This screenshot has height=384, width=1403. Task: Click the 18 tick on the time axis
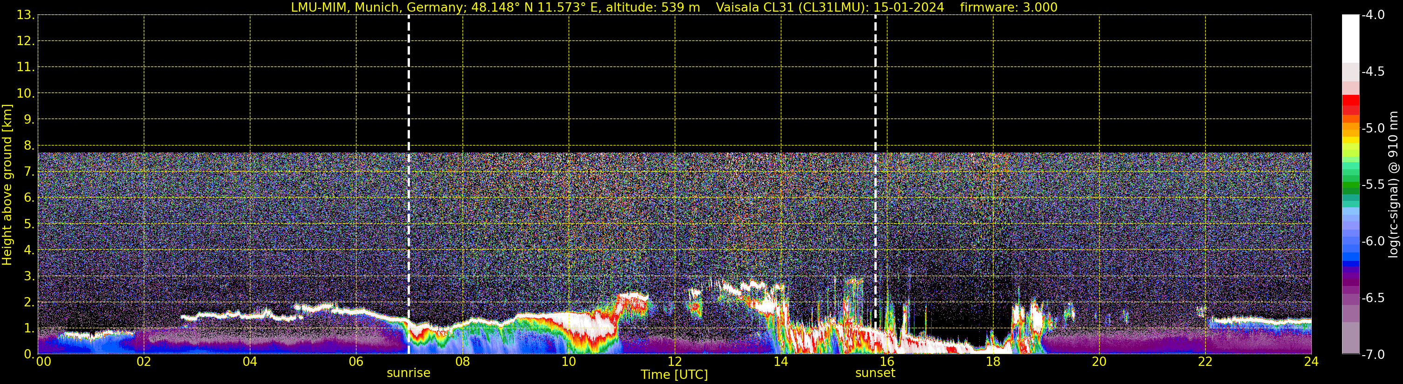[x=993, y=362]
